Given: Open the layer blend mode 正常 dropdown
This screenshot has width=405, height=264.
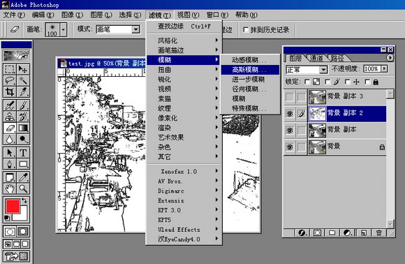Looking at the screenshot, I should pyautogui.click(x=323, y=69).
